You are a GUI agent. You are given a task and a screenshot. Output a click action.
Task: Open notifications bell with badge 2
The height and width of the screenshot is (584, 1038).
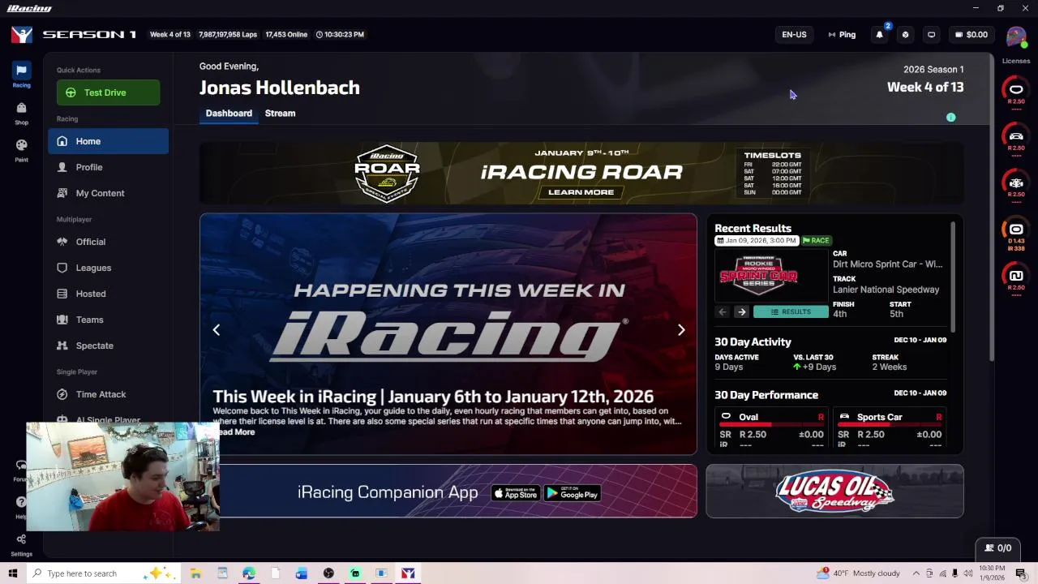tap(880, 34)
